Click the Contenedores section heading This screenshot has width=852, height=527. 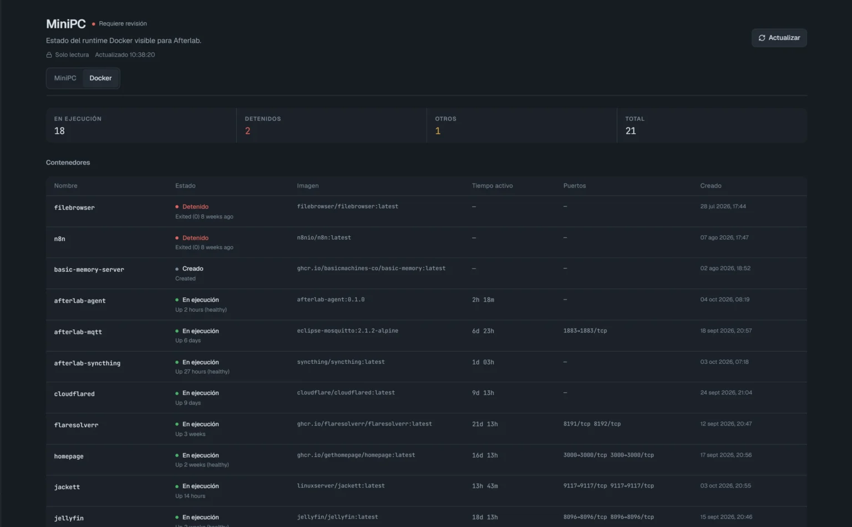(68, 163)
